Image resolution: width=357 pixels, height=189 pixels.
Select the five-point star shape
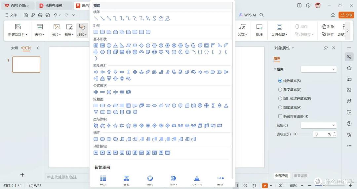115,126
